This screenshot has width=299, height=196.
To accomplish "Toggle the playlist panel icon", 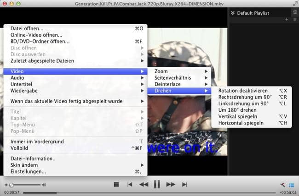I will (291, 185).
